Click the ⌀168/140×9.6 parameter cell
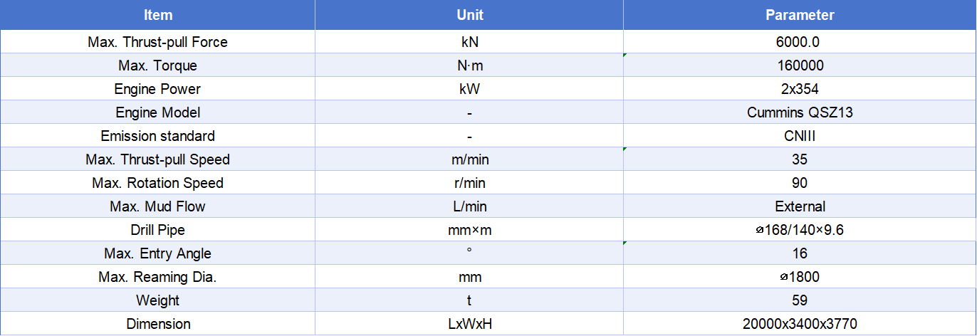Viewport: 977px width, 336px height. (x=800, y=230)
